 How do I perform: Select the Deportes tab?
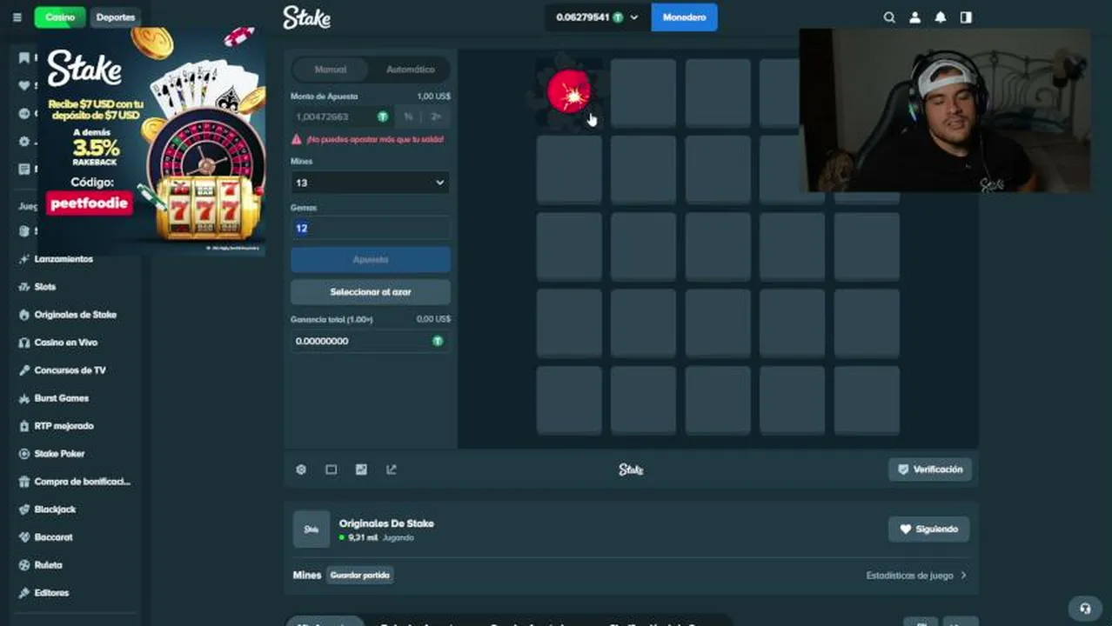(115, 17)
